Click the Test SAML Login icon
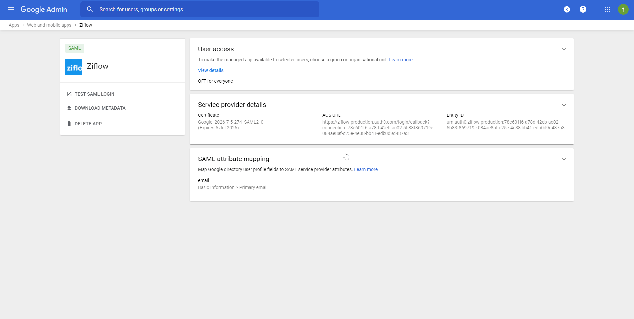 coord(69,94)
